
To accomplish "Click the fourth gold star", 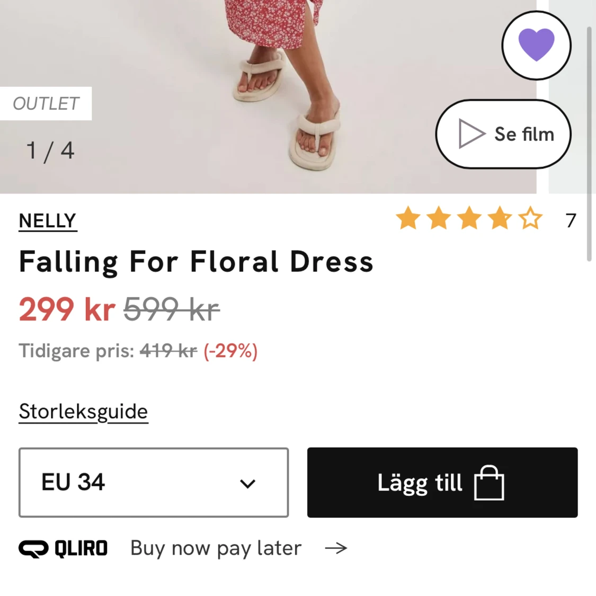I will pos(500,218).
